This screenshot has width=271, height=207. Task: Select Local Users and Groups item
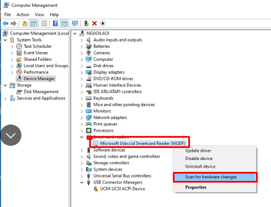[46, 66]
